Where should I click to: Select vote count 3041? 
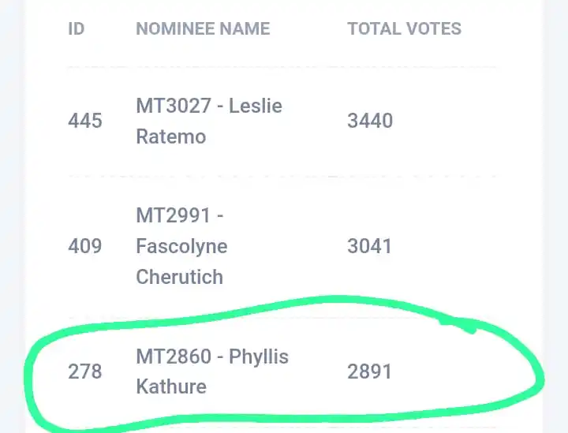click(x=369, y=246)
